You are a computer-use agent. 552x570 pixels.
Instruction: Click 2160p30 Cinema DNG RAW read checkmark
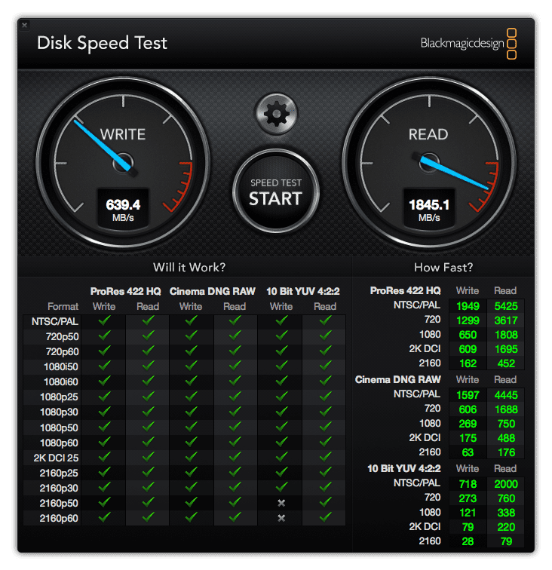[235, 487]
